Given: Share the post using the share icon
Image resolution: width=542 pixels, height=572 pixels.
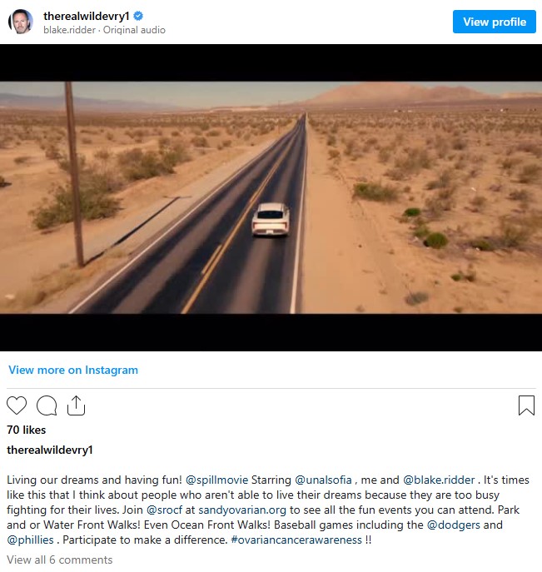Looking at the screenshot, I should click(76, 405).
